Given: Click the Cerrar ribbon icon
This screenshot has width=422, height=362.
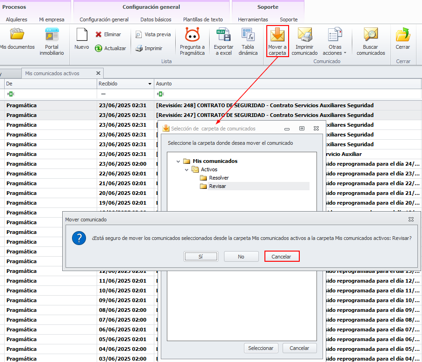Looking at the screenshot, I should pyautogui.click(x=402, y=34).
